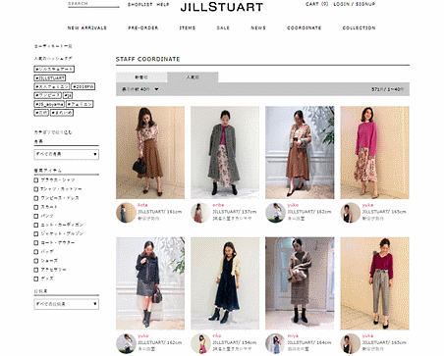Select the #js hashtag
The image size is (444, 356).
tap(68, 95)
